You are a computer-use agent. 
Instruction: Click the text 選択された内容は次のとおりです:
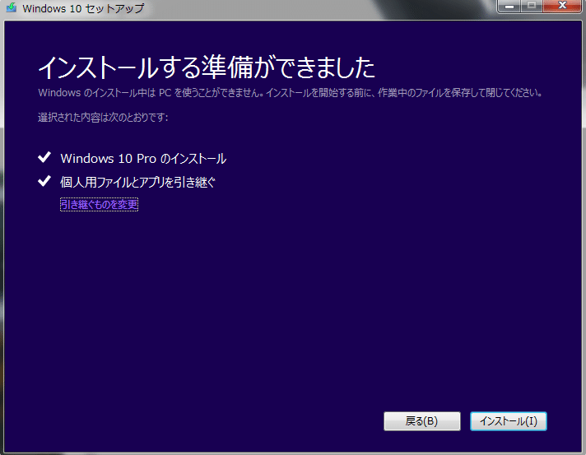pyautogui.click(x=103, y=118)
